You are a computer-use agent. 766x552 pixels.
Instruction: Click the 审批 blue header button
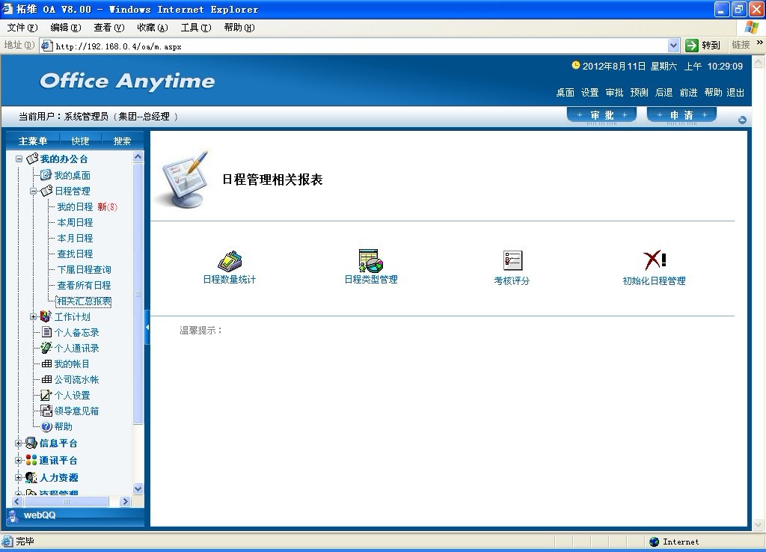601,115
